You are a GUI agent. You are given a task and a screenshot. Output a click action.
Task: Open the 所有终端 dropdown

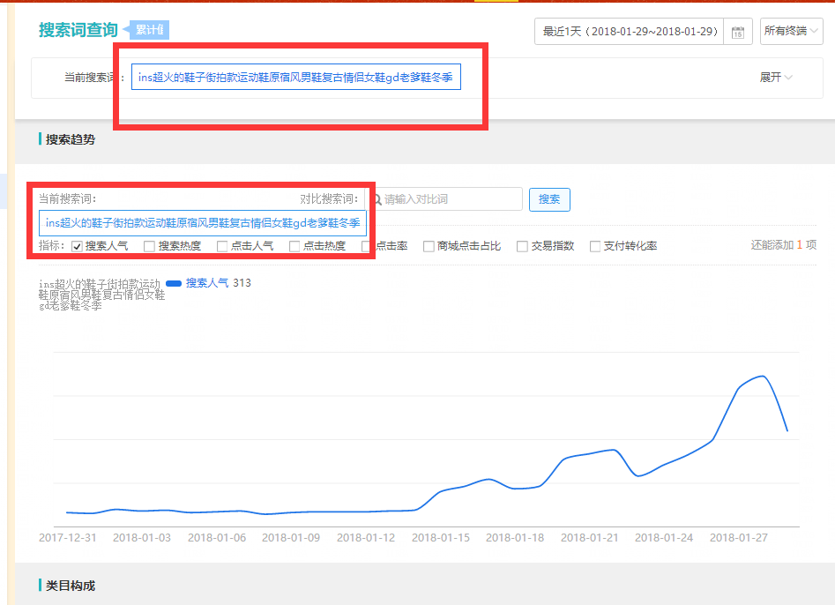point(791,31)
